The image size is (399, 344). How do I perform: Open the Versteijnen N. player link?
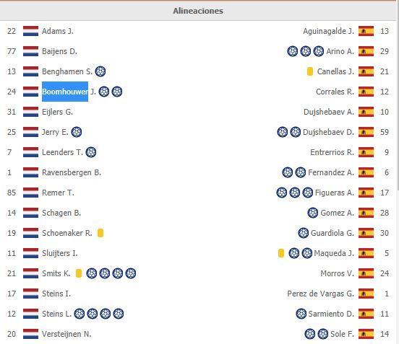click(66, 334)
